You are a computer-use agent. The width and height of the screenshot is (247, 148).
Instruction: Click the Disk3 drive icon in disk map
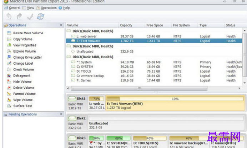click(x=72, y=138)
